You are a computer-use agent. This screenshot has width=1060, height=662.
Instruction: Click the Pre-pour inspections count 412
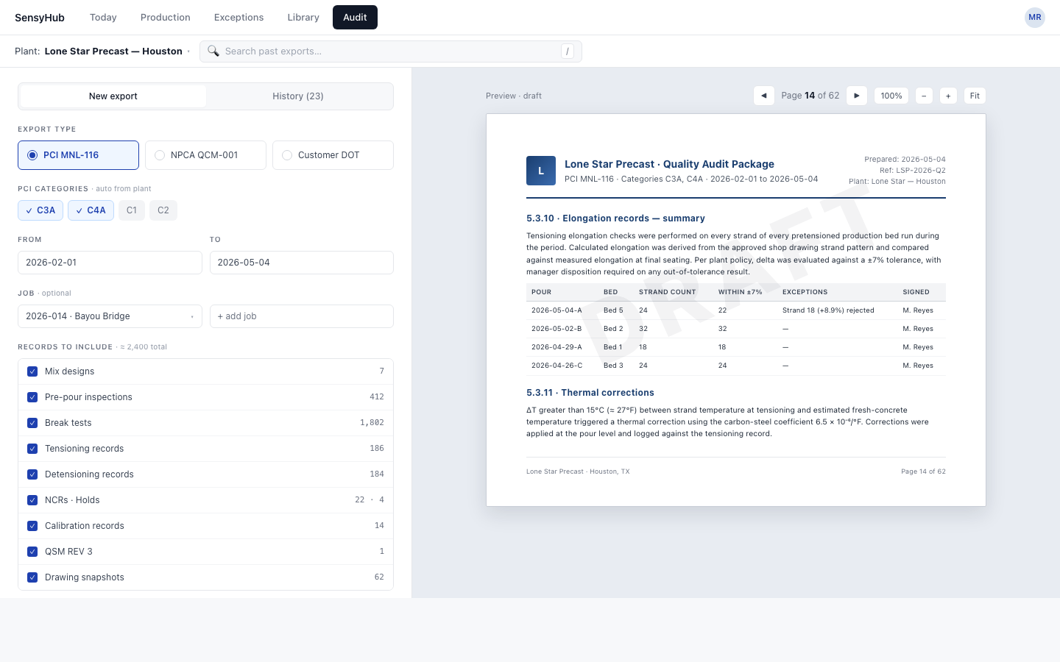pyautogui.click(x=377, y=397)
